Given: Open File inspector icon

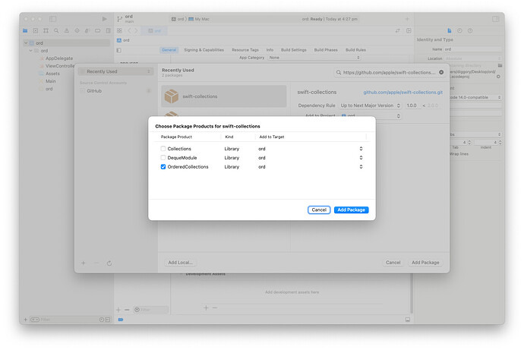Looking at the screenshot, I should coord(450,30).
